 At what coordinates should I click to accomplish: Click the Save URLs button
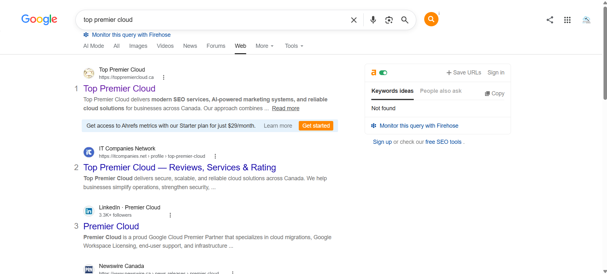(x=464, y=73)
